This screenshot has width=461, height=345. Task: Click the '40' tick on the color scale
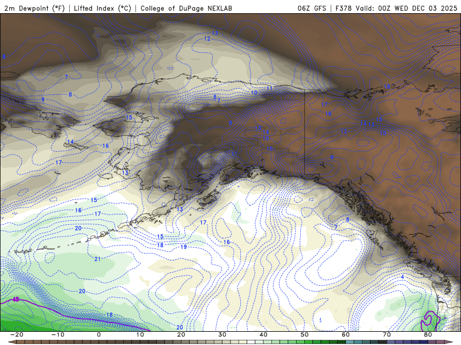click(x=263, y=335)
